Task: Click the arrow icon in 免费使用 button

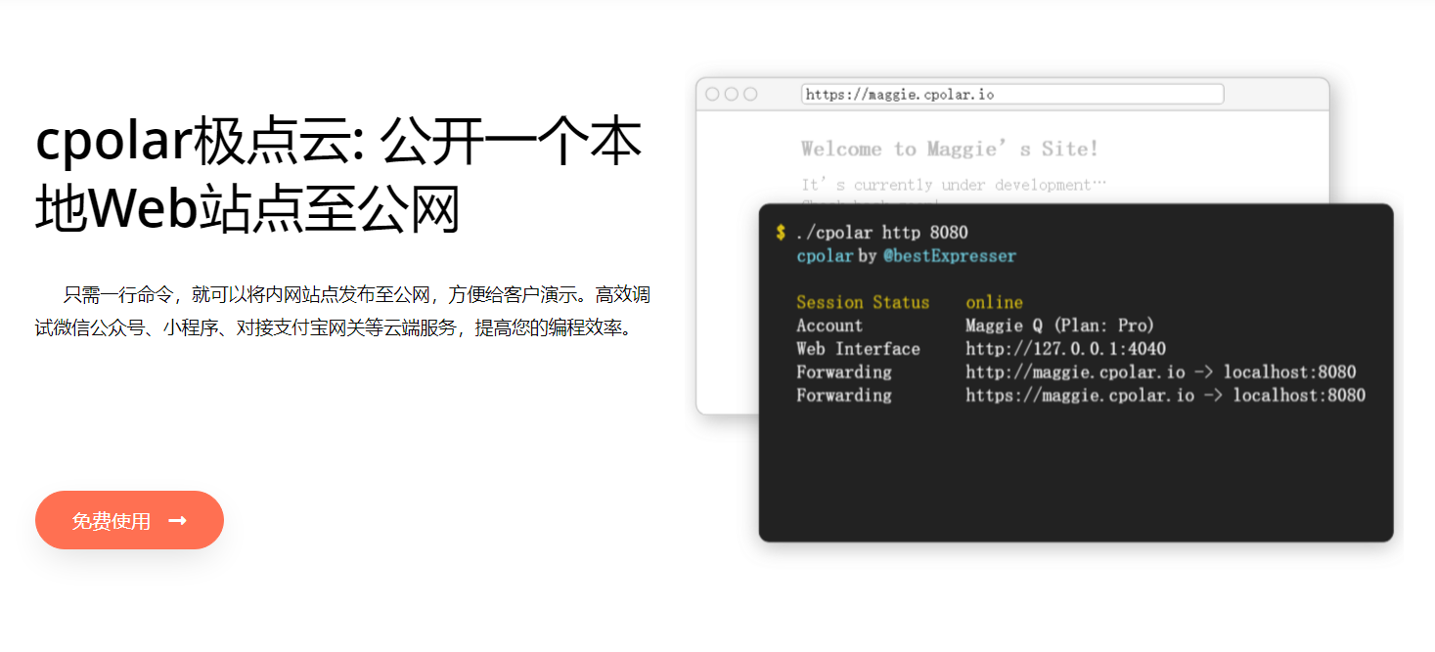Action: click(177, 521)
